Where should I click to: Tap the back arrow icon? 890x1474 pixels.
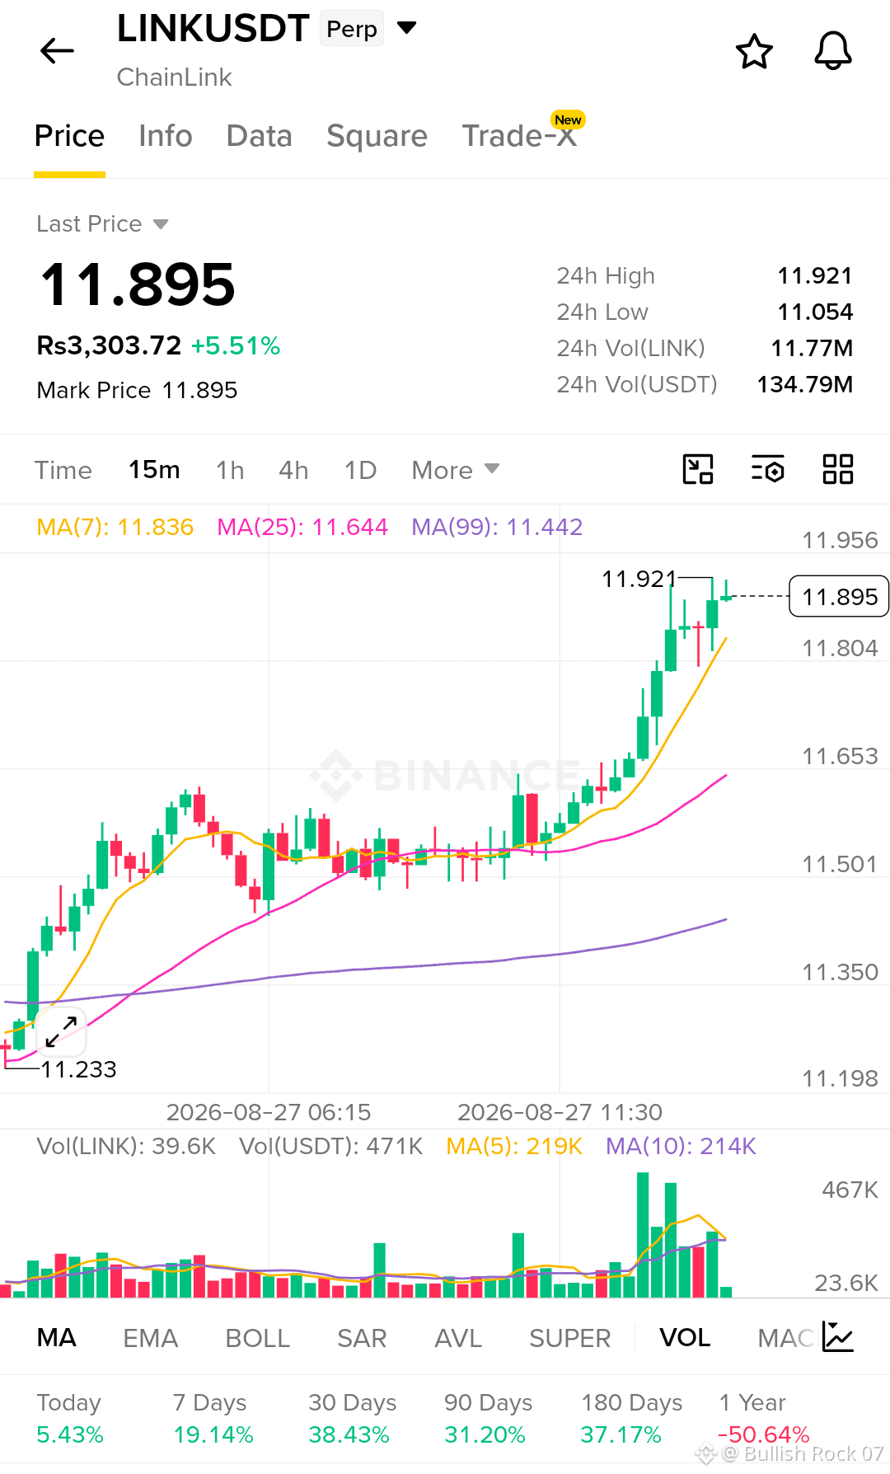[x=57, y=51]
